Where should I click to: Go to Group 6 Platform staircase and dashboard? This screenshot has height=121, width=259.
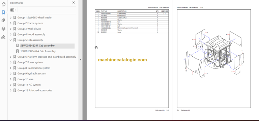click(x=47, y=57)
